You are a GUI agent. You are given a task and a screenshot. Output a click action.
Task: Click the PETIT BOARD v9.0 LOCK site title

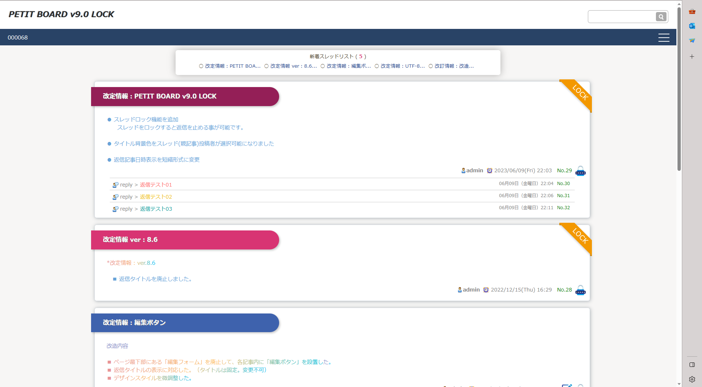coord(61,14)
